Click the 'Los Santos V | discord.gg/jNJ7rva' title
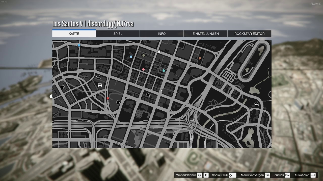The image size is (323, 181). (x=93, y=24)
